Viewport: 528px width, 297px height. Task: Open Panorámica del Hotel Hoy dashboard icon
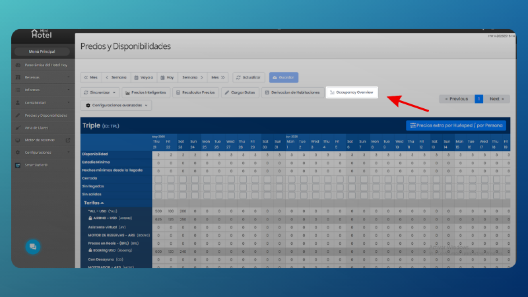[x=18, y=65]
